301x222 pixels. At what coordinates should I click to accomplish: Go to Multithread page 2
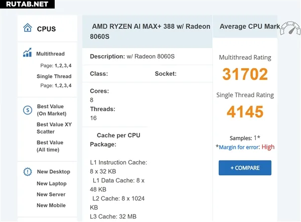point(61,65)
